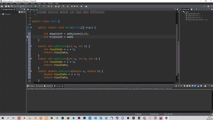This screenshot has width=213, height=120.
Task: Collapse the main method at line 11
Action: point(31,27)
